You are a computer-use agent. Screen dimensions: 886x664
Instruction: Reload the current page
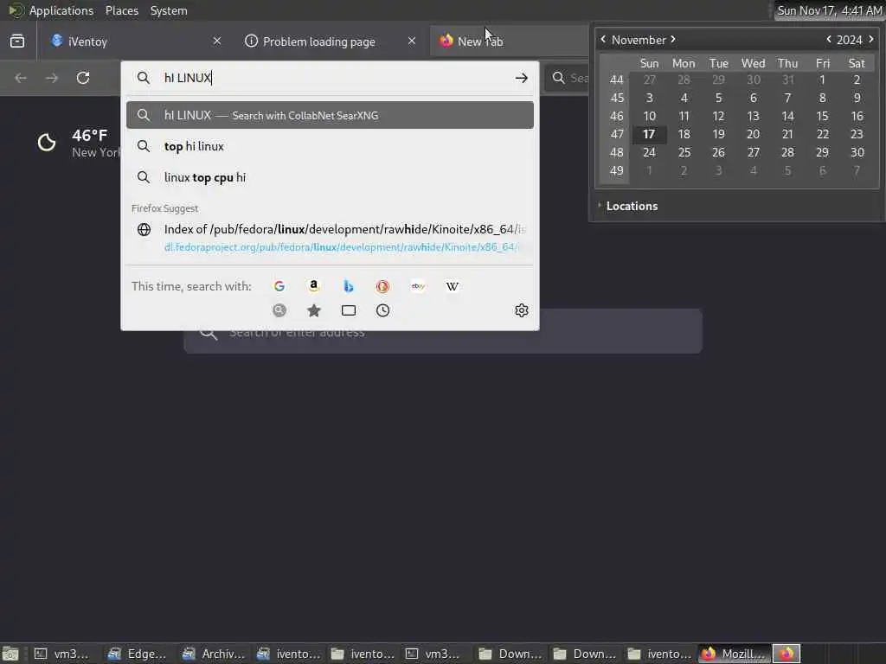pos(83,78)
